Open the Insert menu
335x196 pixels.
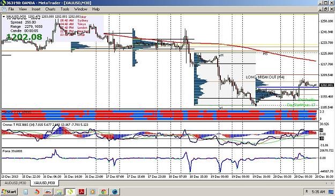36,9
